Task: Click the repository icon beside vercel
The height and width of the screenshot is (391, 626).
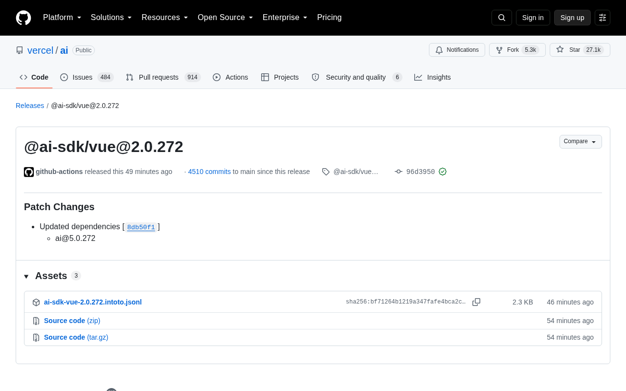Action: [20, 50]
